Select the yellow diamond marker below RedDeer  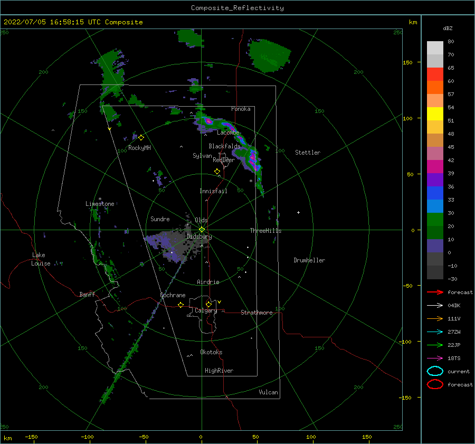coord(217,172)
